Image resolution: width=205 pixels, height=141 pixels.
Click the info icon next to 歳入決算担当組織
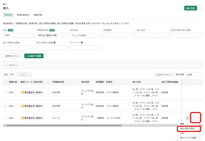click(55, 43)
